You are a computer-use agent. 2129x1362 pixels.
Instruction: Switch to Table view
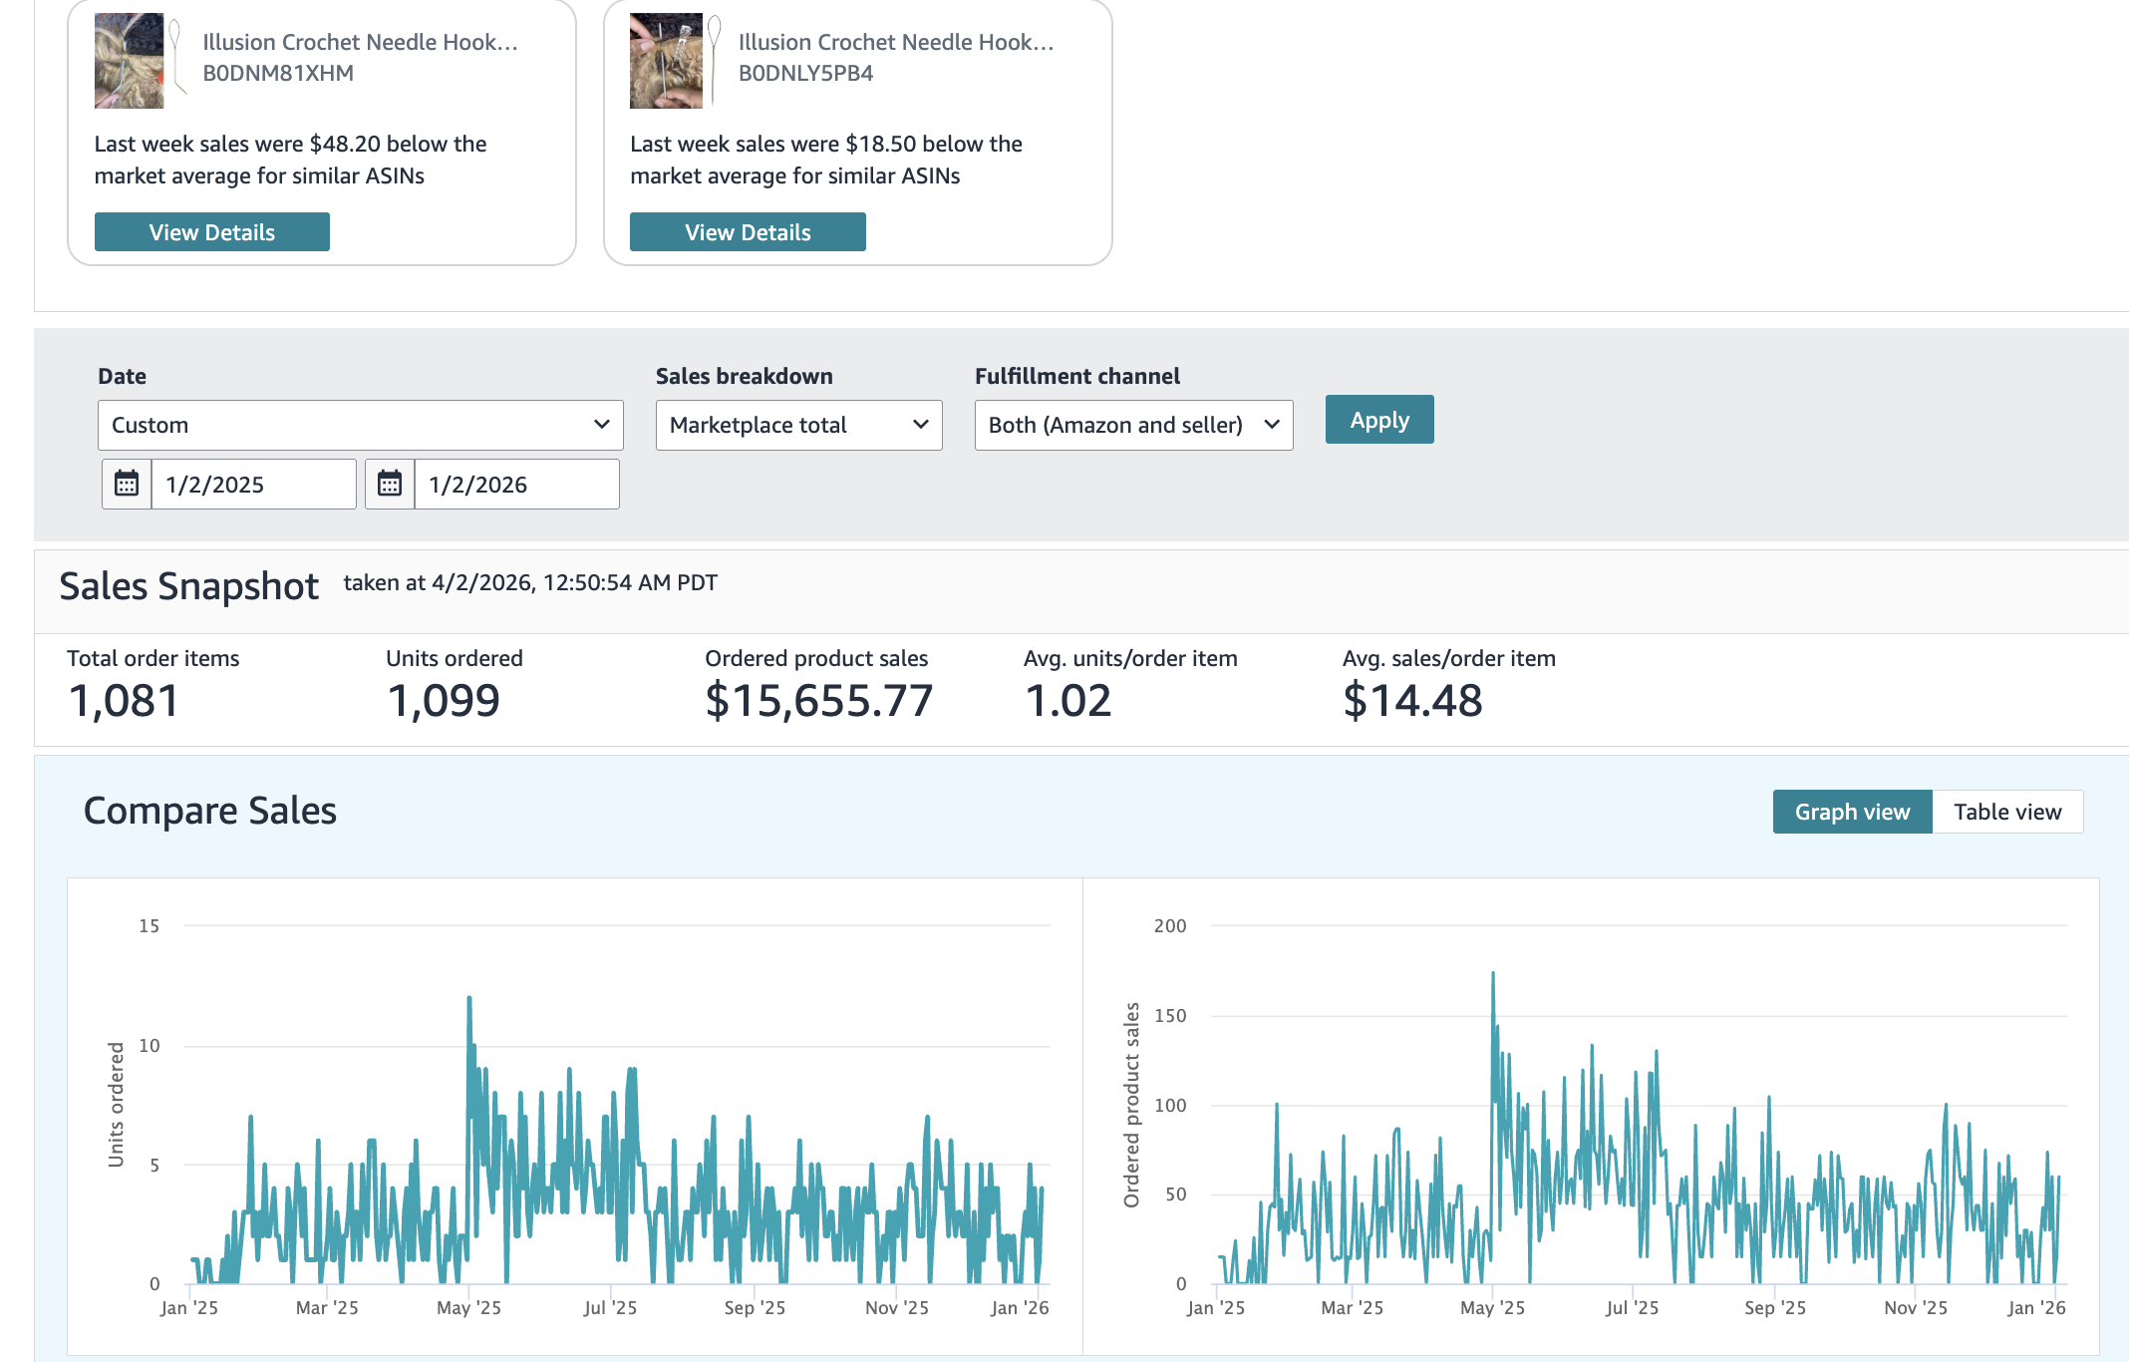(x=2006, y=812)
